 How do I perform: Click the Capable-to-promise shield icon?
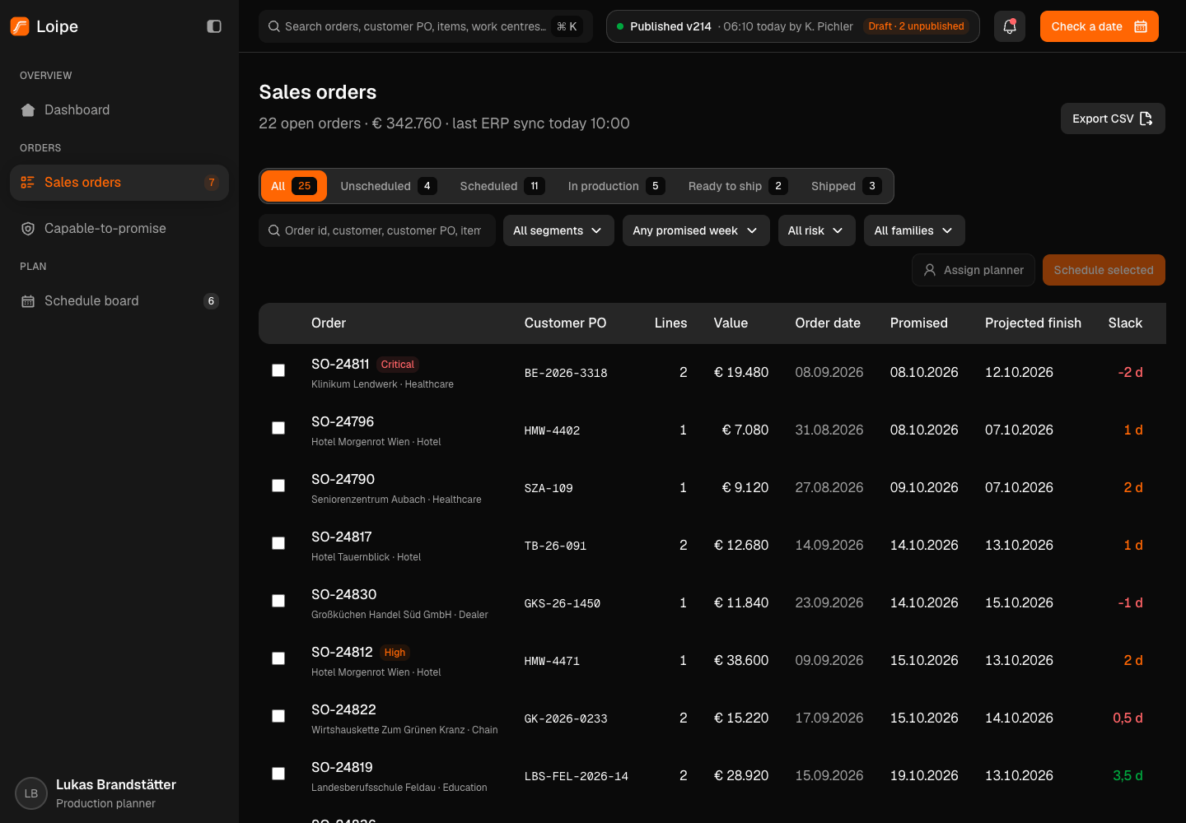click(28, 229)
